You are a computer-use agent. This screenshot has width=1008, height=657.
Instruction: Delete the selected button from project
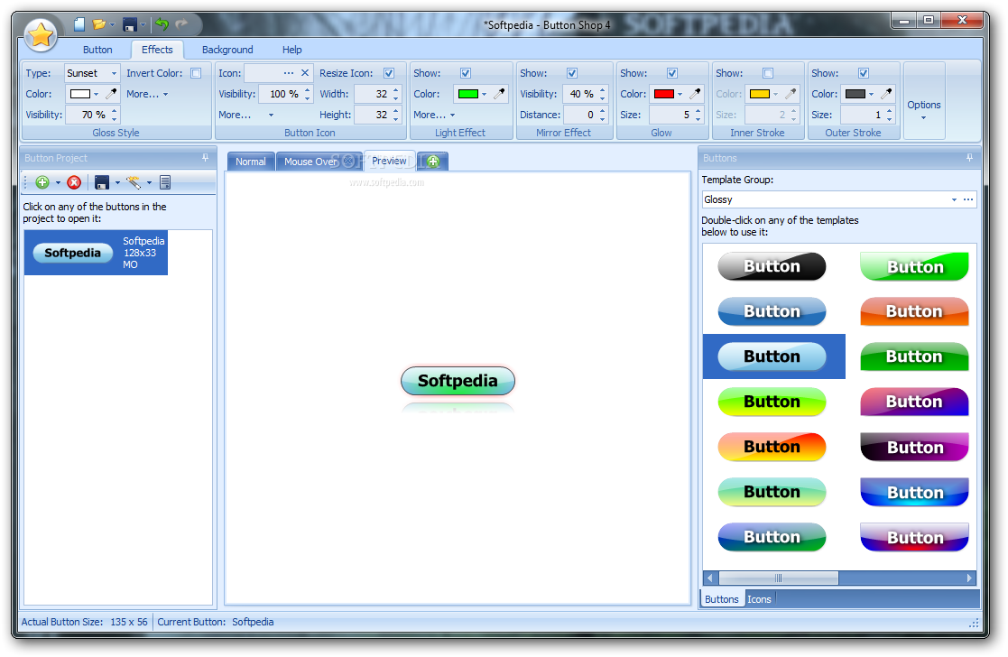click(74, 182)
